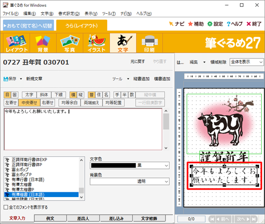
Task: Open the ナビ(N) menu
Action: point(126,14)
